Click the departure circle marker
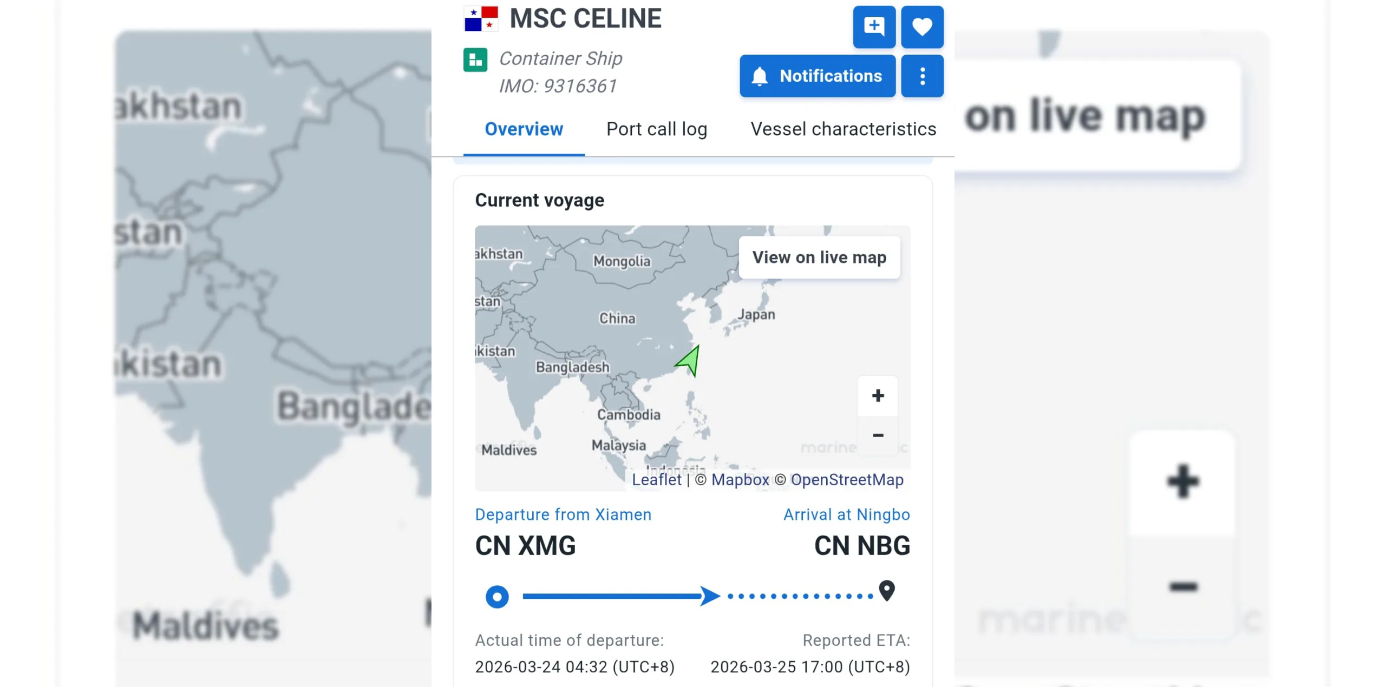Image resolution: width=1386 pixels, height=687 pixels. pos(497,597)
